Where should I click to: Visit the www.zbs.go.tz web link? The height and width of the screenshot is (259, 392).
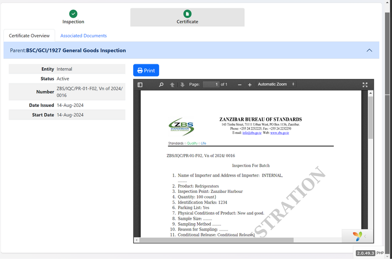coord(279,133)
